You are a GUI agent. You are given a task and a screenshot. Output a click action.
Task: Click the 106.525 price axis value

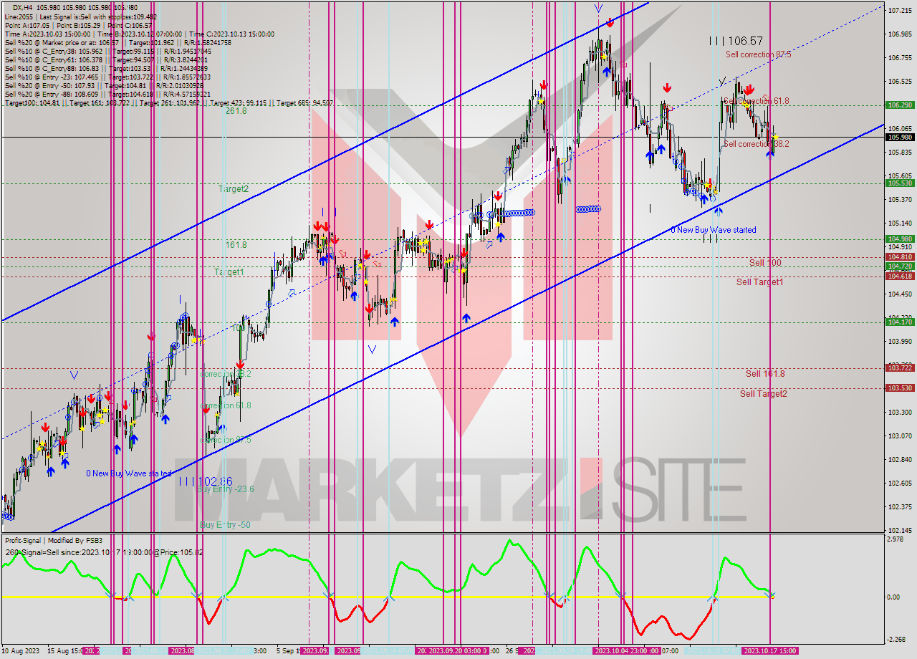pyautogui.click(x=898, y=82)
